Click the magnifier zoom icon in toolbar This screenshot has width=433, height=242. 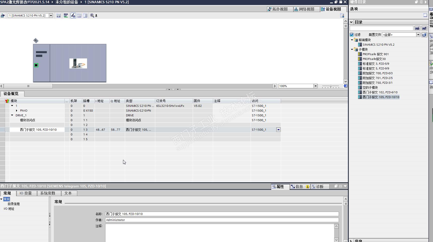pyautogui.click(x=92, y=16)
